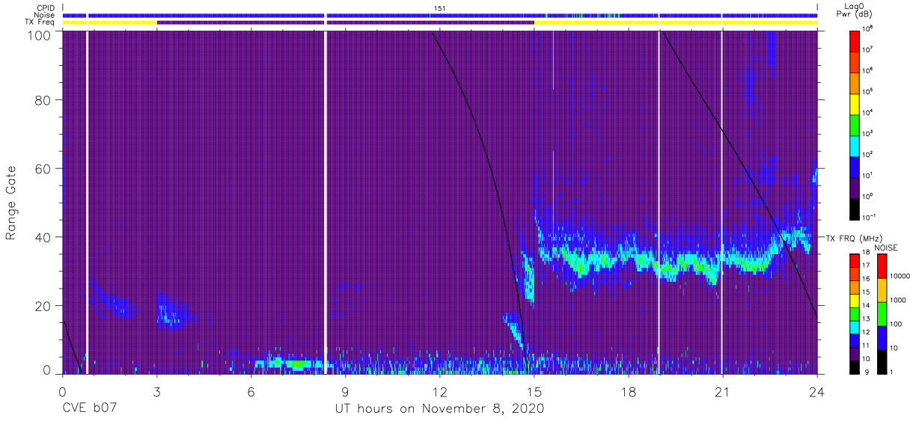
Task: Click the CVE b07 radar label
Action: 91,409
